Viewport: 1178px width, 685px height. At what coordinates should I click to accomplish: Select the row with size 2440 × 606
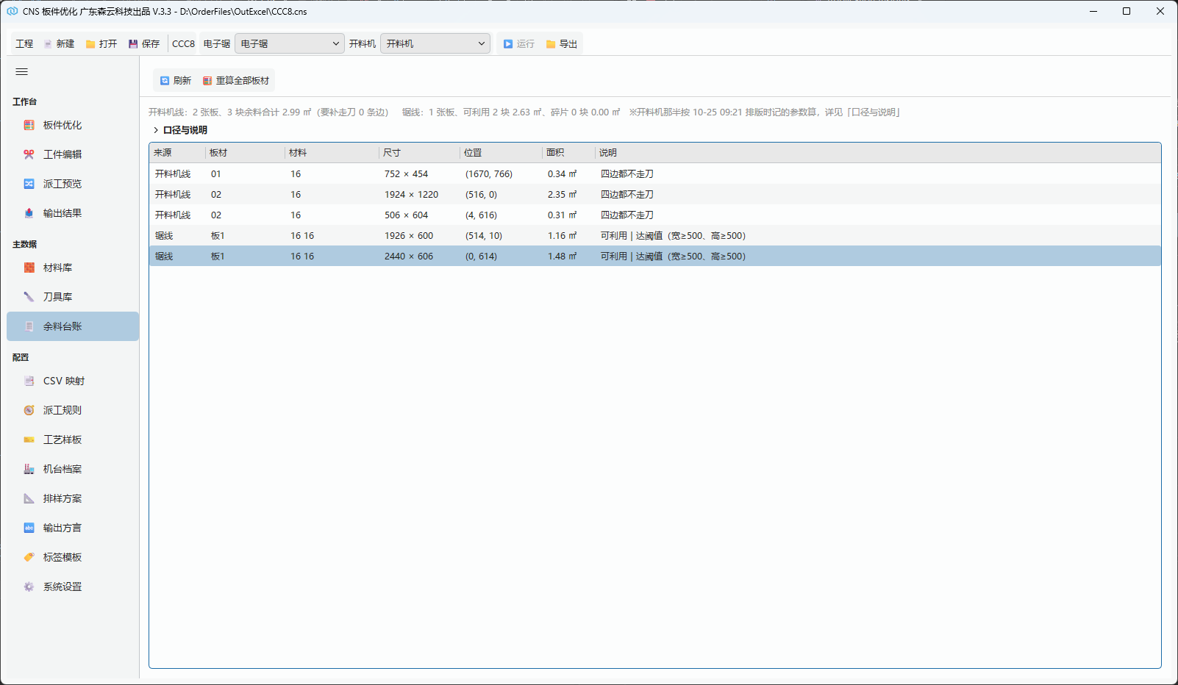coord(655,257)
